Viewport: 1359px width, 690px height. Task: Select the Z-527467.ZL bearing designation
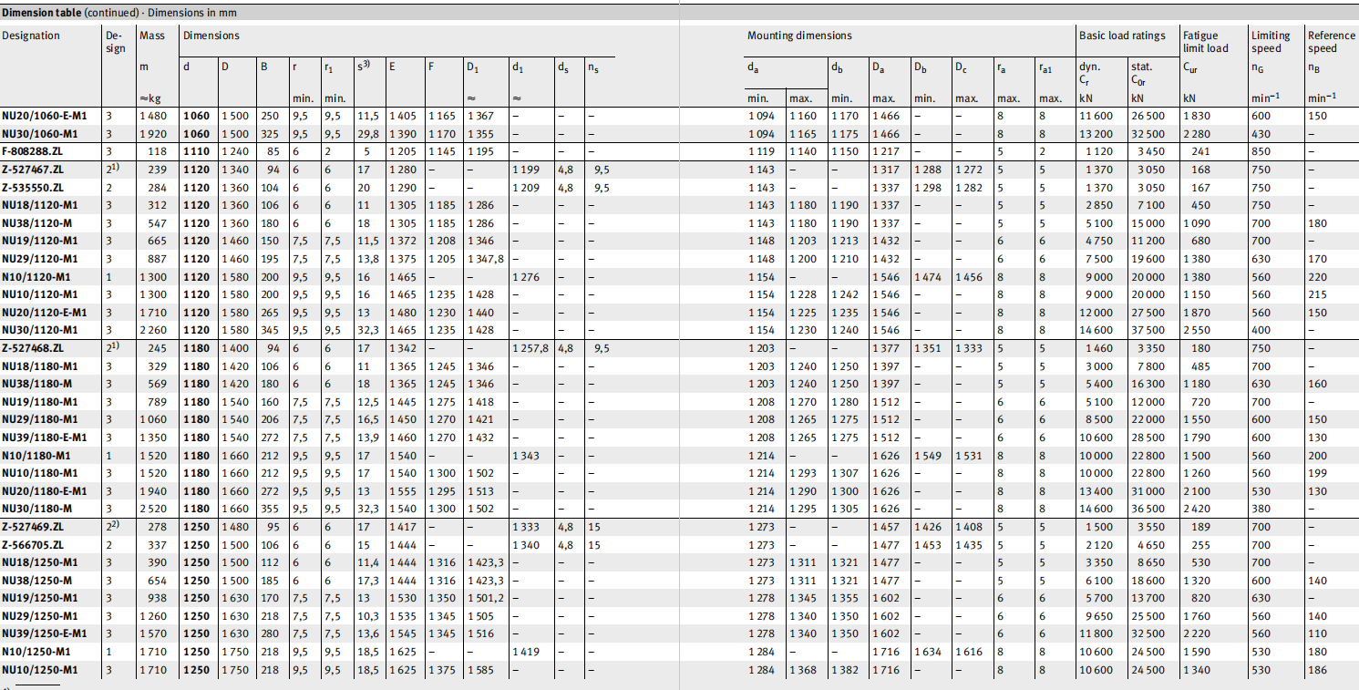tap(34, 170)
